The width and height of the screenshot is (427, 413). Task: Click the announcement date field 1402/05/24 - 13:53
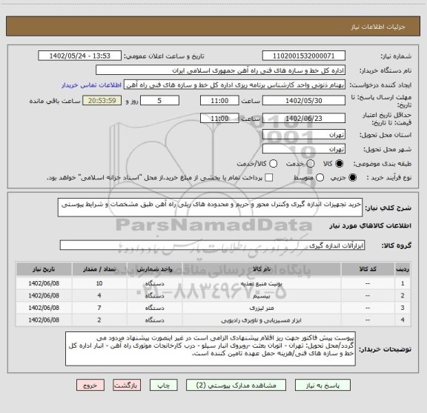click(80, 56)
